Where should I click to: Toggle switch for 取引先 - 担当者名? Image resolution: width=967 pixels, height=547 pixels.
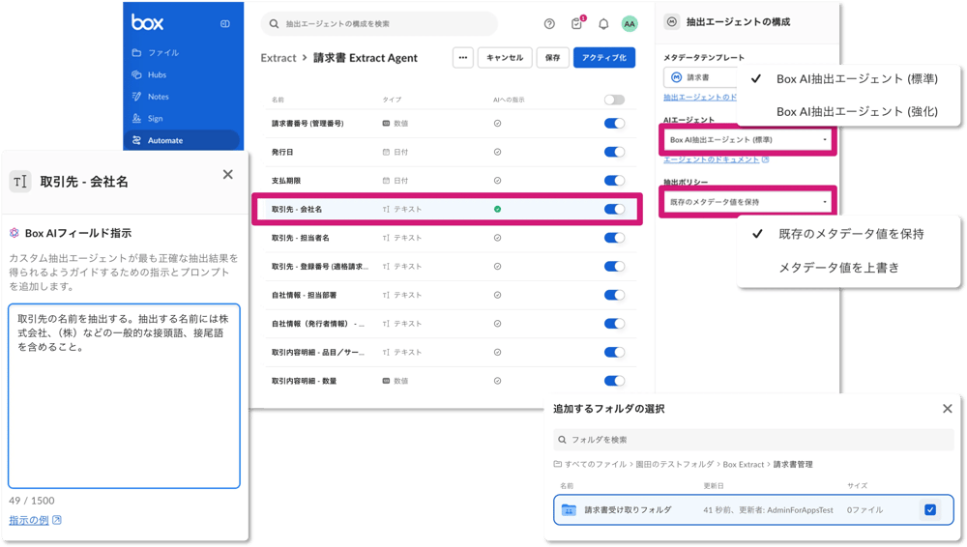click(614, 238)
